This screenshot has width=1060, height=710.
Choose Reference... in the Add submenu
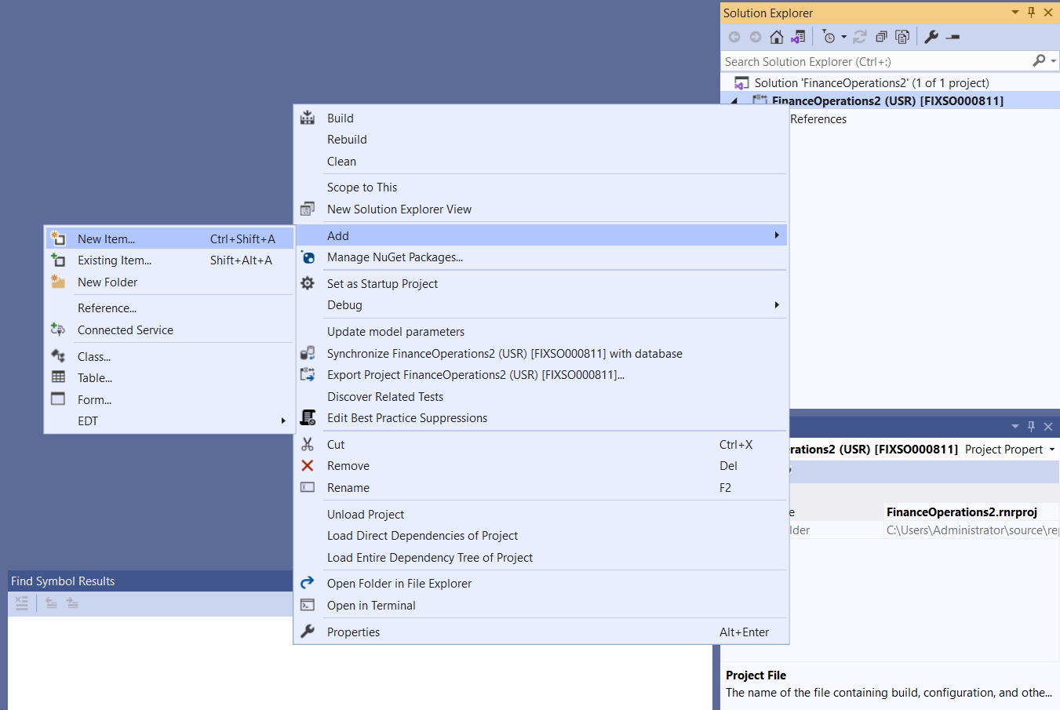107,308
